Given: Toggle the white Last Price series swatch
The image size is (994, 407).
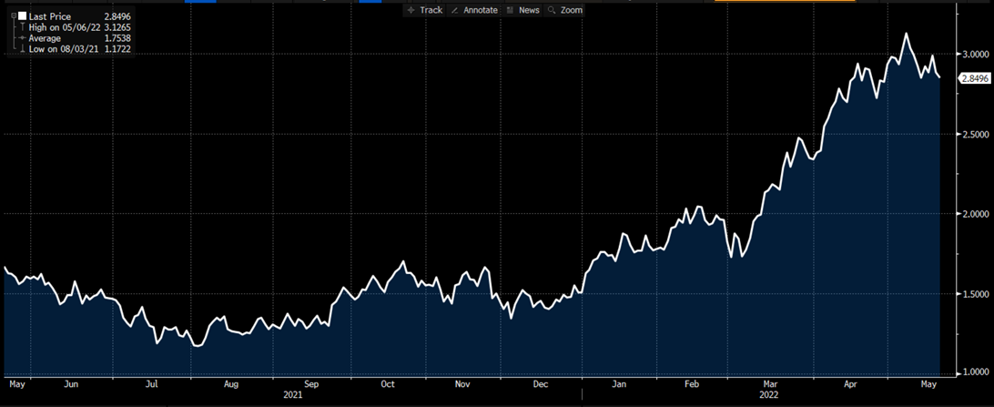Looking at the screenshot, I should point(22,15).
